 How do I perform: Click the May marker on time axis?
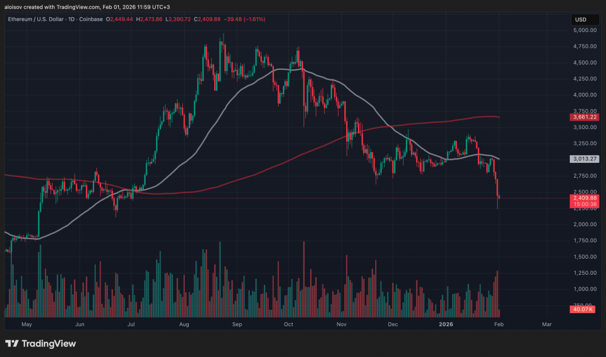26,324
